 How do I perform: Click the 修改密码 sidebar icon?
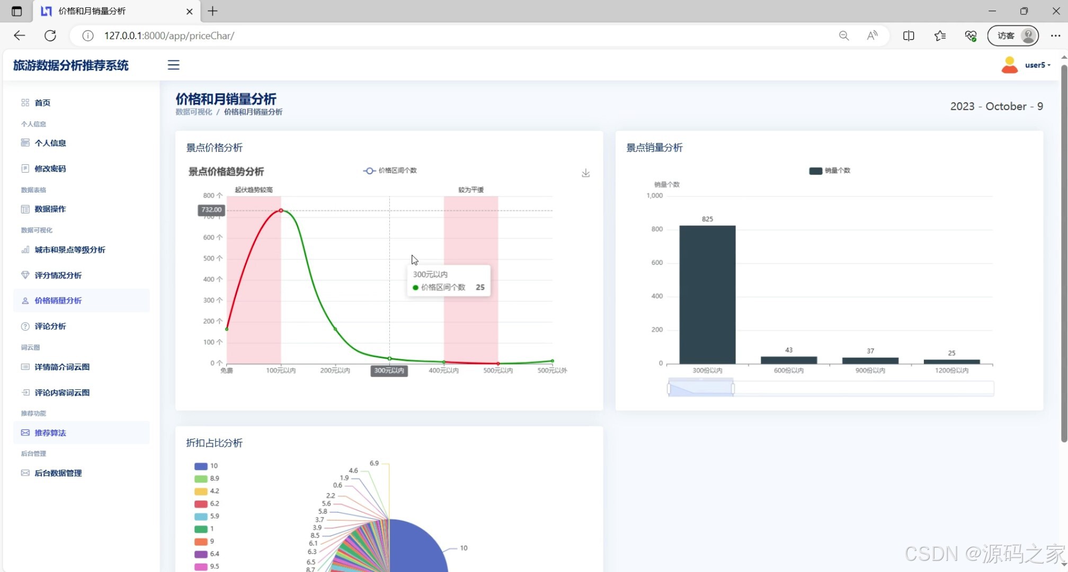coord(25,168)
